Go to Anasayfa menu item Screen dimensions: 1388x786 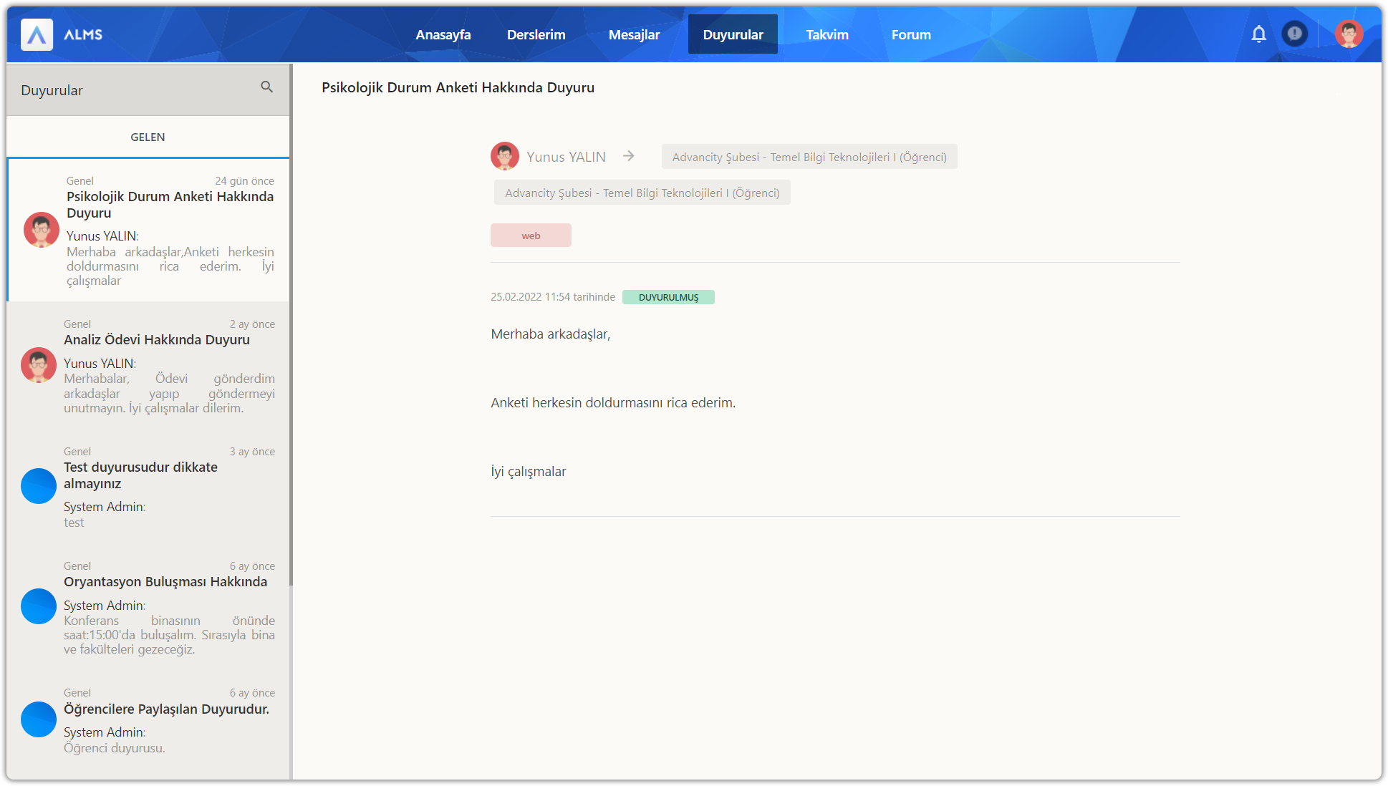click(x=443, y=34)
